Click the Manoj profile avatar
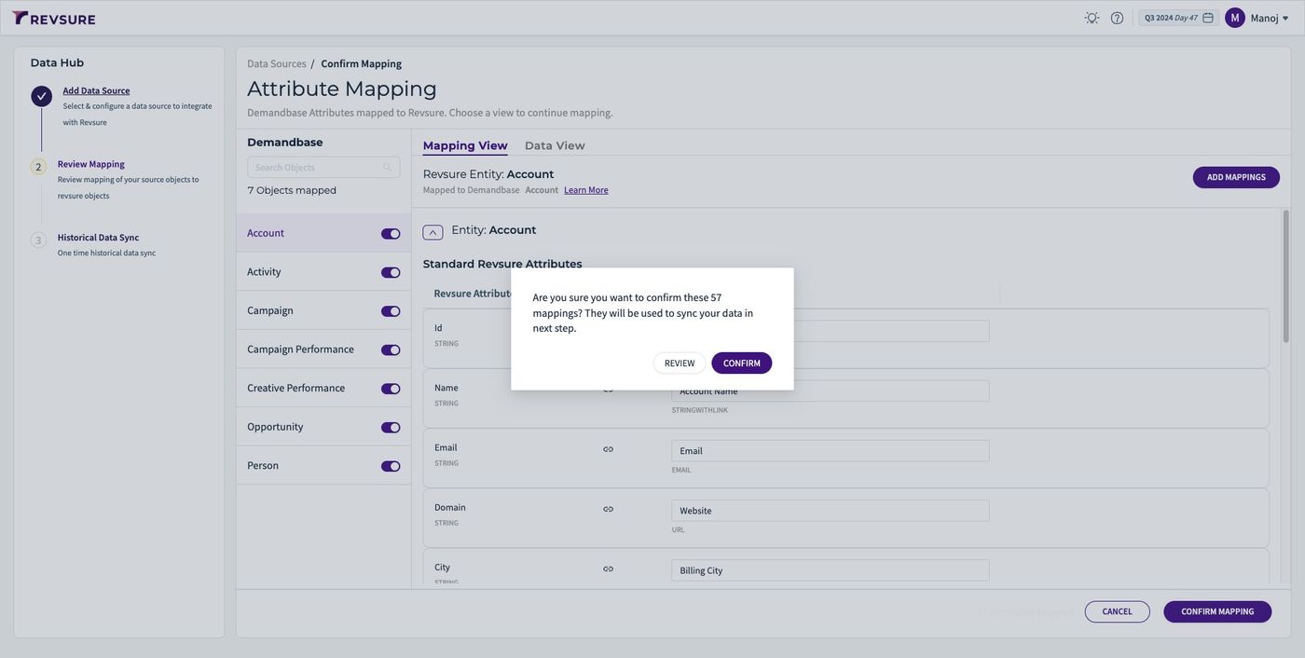The height and width of the screenshot is (658, 1305). point(1235,18)
